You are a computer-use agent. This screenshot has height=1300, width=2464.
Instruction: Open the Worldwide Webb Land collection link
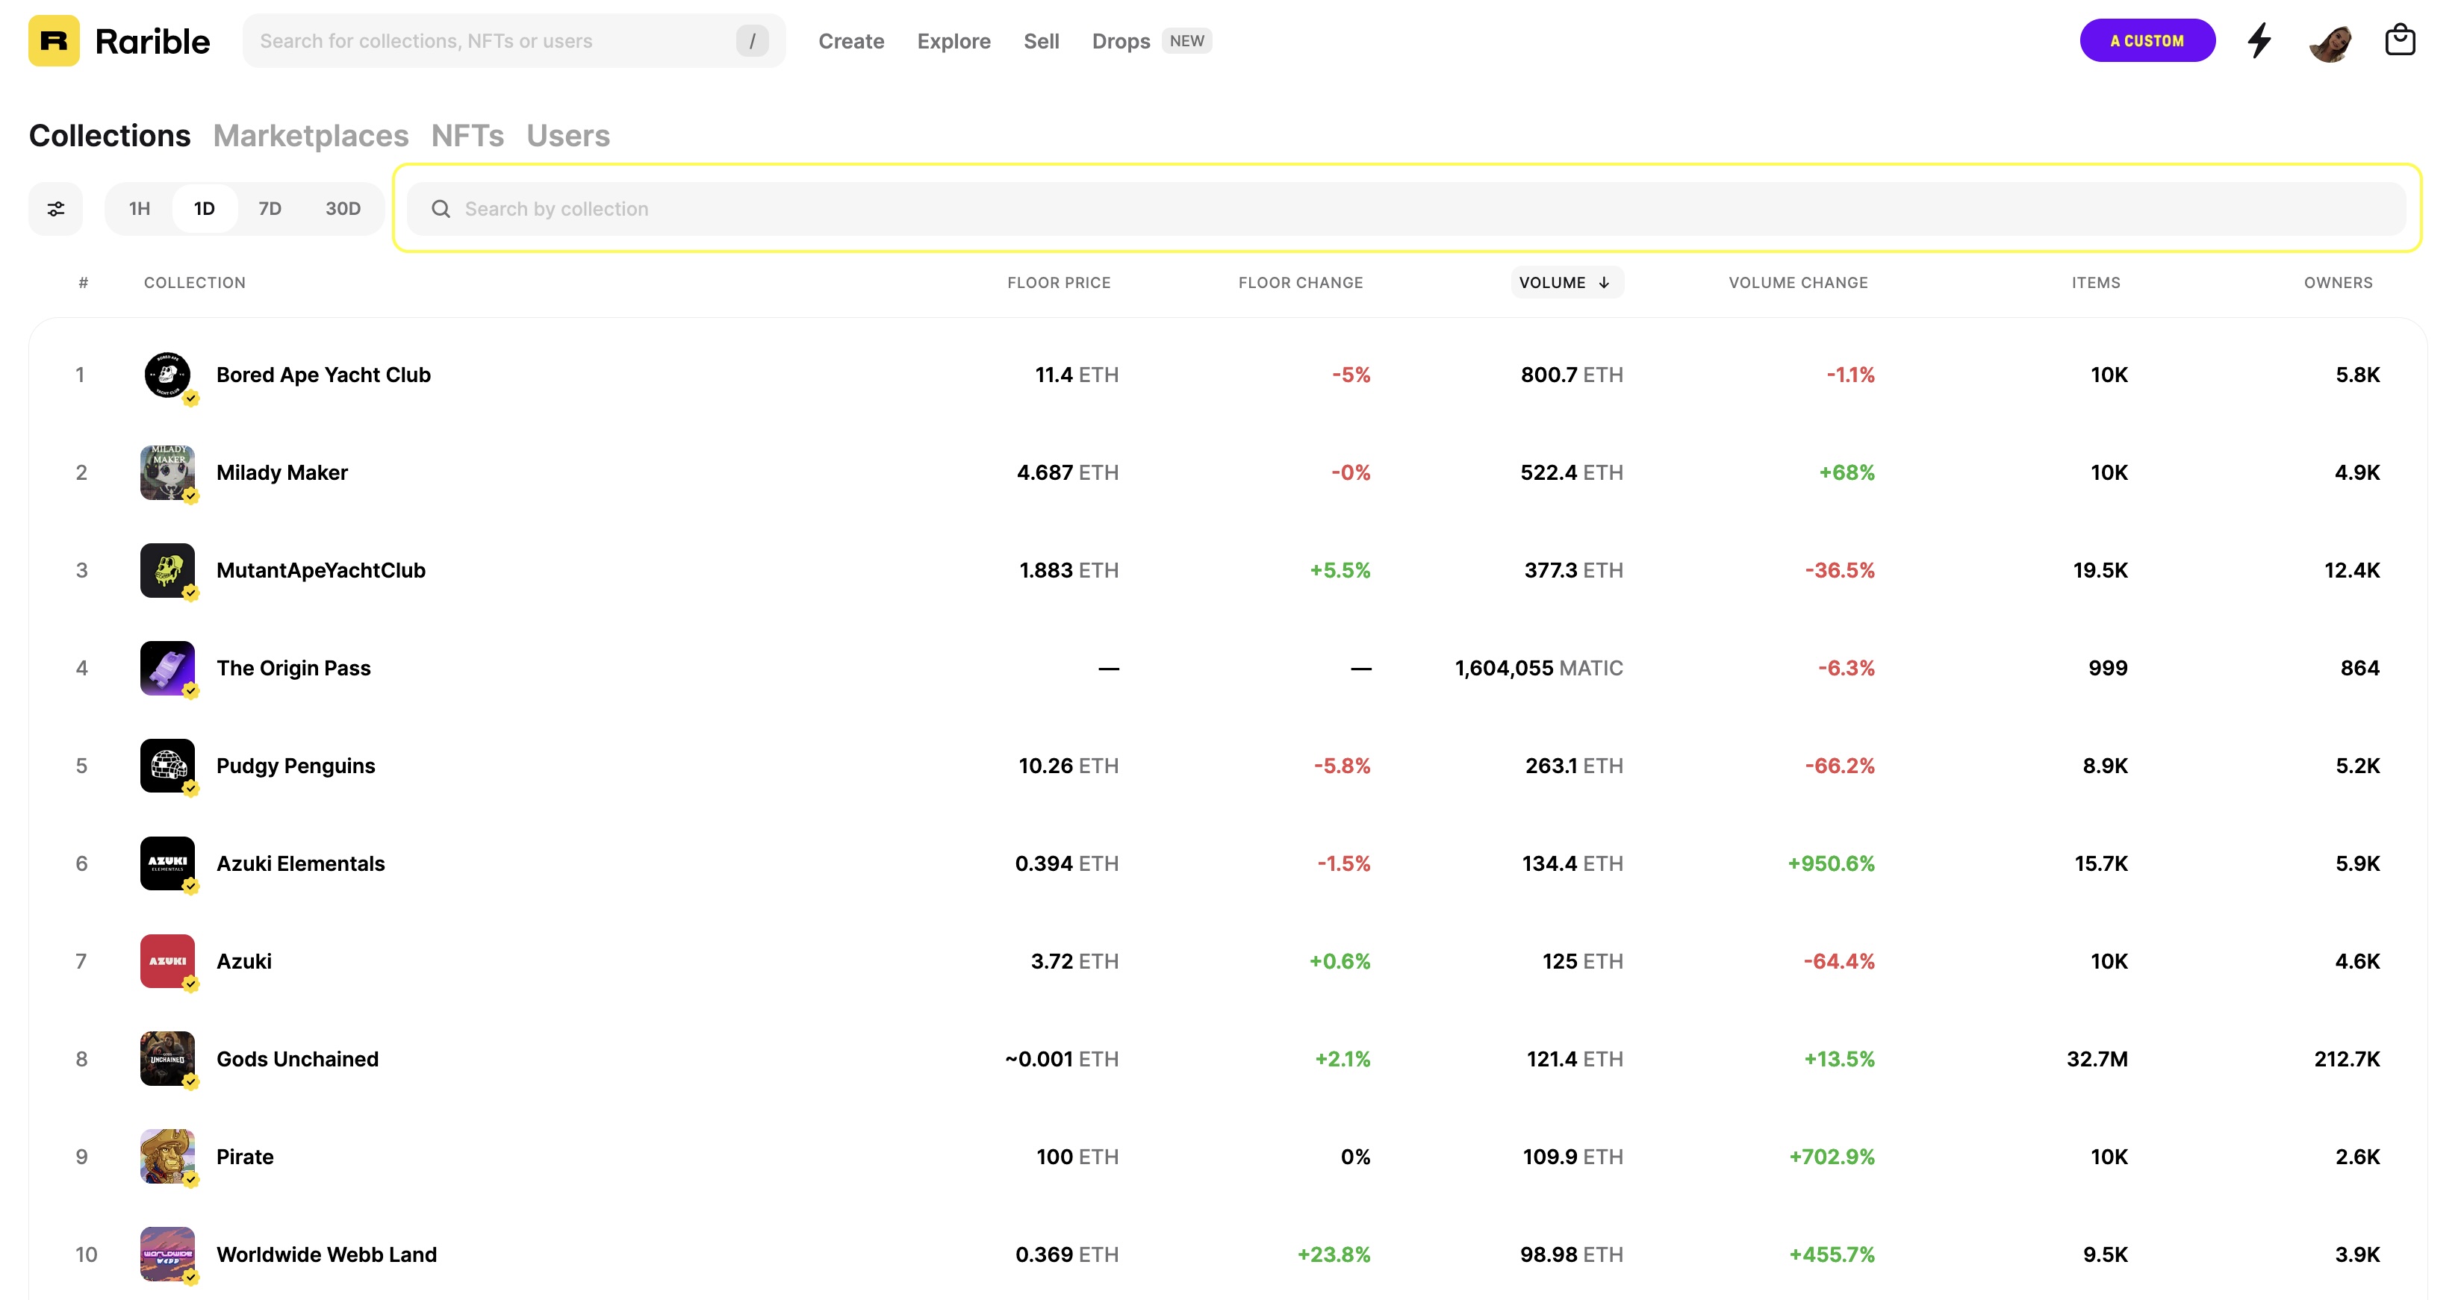click(326, 1254)
